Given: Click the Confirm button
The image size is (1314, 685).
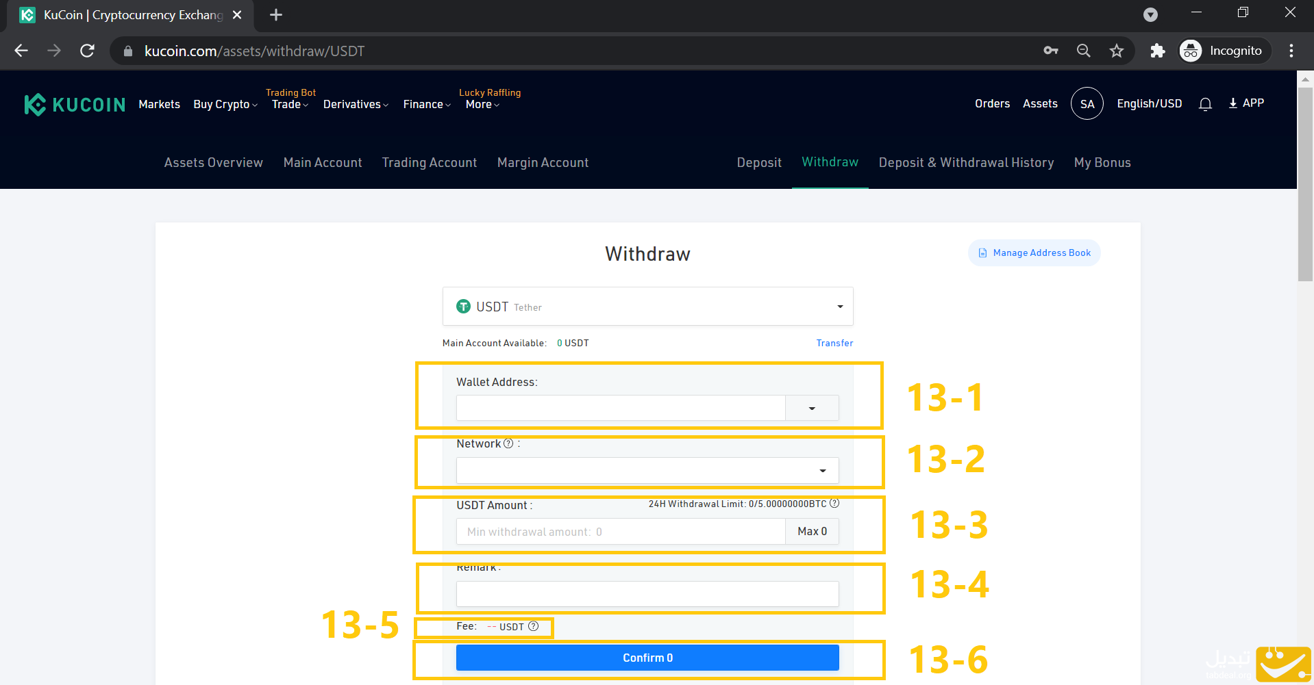Looking at the screenshot, I should click(x=647, y=658).
